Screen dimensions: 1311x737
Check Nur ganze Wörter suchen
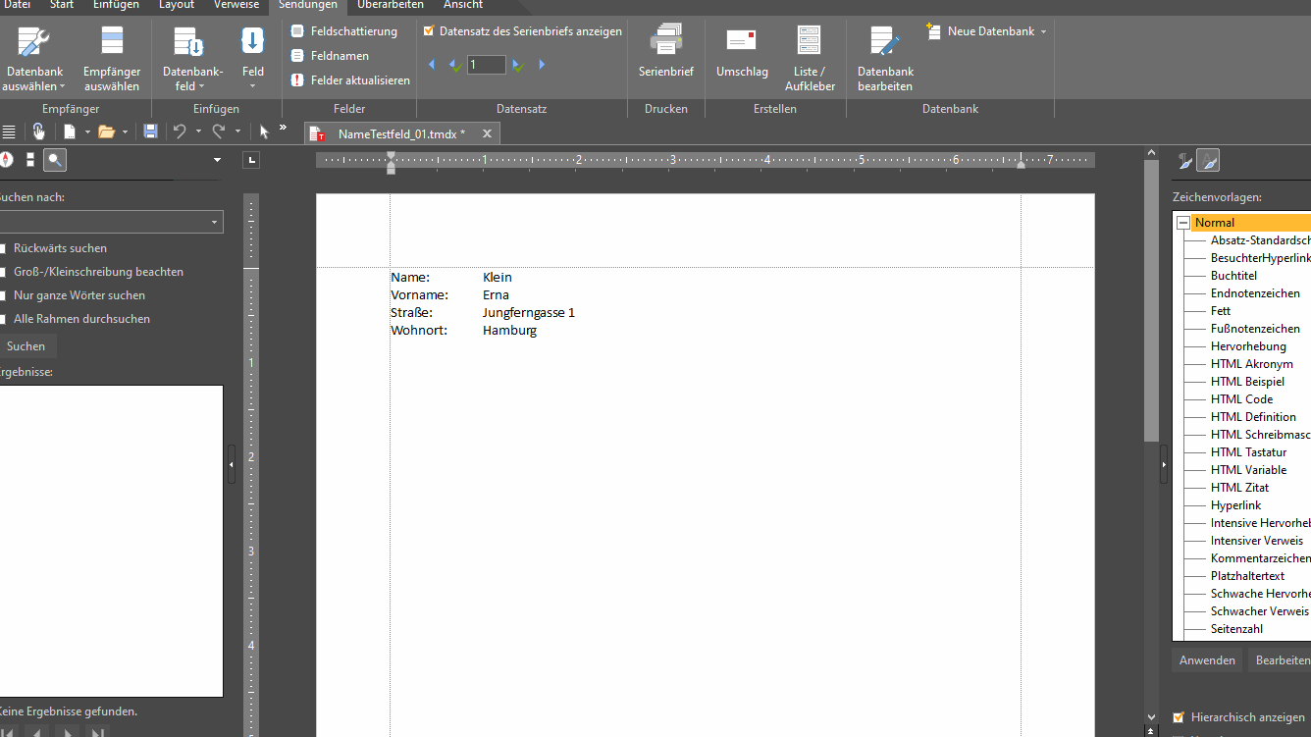(x=3, y=295)
